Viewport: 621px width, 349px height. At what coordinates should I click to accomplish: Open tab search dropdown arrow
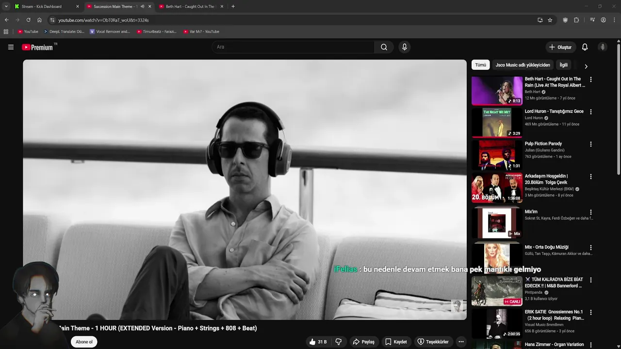coord(6,6)
